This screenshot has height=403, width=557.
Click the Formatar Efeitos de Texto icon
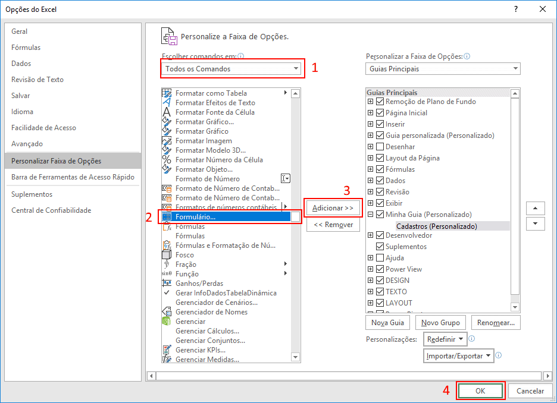click(x=167, y=102)
